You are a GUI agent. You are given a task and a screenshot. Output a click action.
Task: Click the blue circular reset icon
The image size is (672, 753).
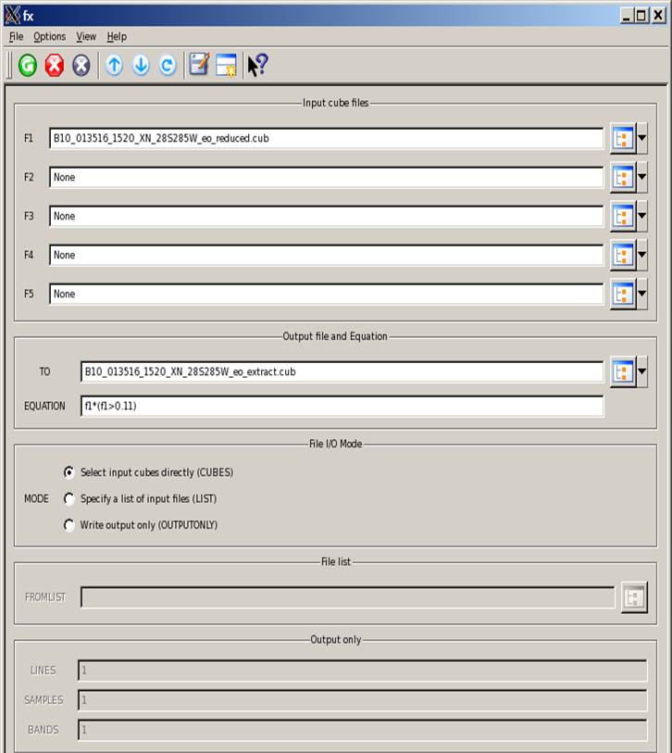tap(168, 66)
